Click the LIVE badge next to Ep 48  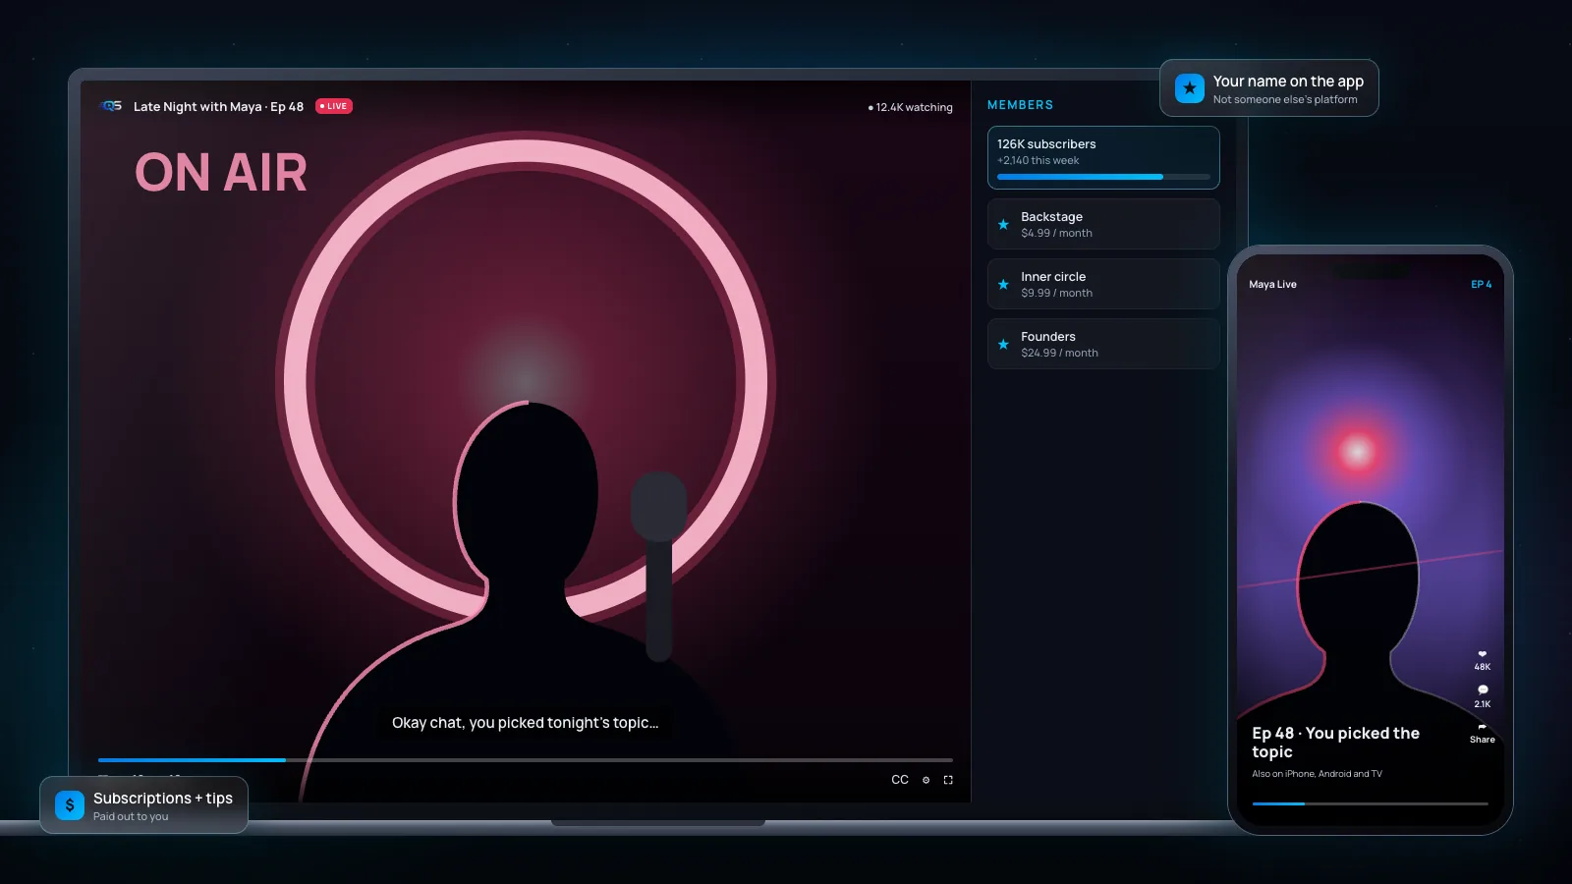(x=334, y=106)
